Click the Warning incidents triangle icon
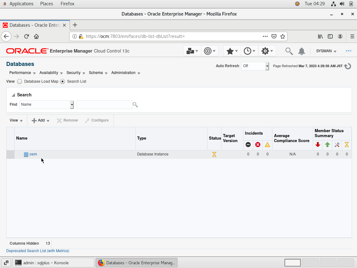The image size is (357, 268). click(x=267, y=145)
